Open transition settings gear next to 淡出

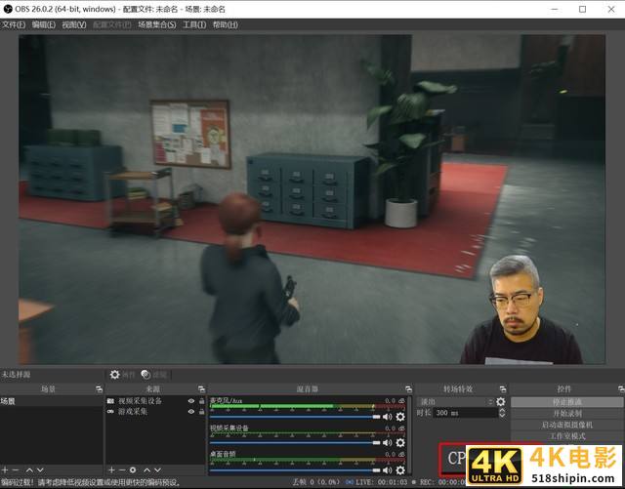click(x=501, y=401)
